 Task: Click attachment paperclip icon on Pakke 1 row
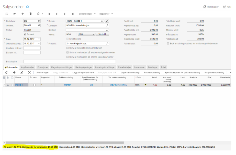click(x=8, y=85)
